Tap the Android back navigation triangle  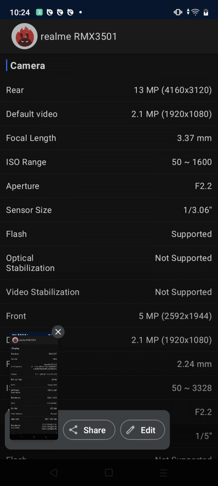pyautogui.click(x=54, y=473)
